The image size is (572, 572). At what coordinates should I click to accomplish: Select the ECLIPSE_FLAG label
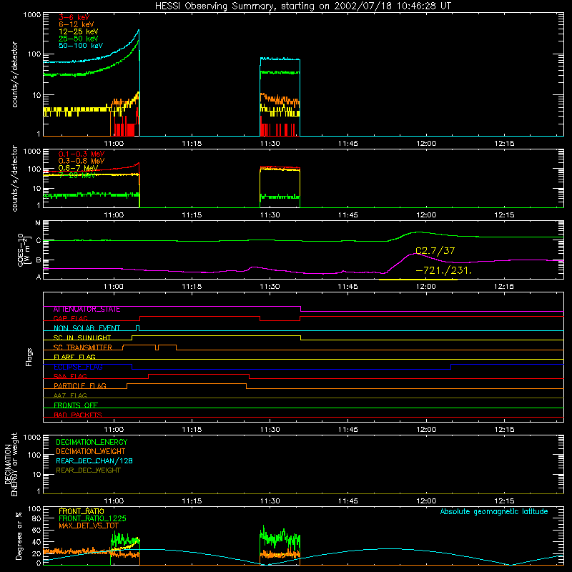click(x=78, y=367)
